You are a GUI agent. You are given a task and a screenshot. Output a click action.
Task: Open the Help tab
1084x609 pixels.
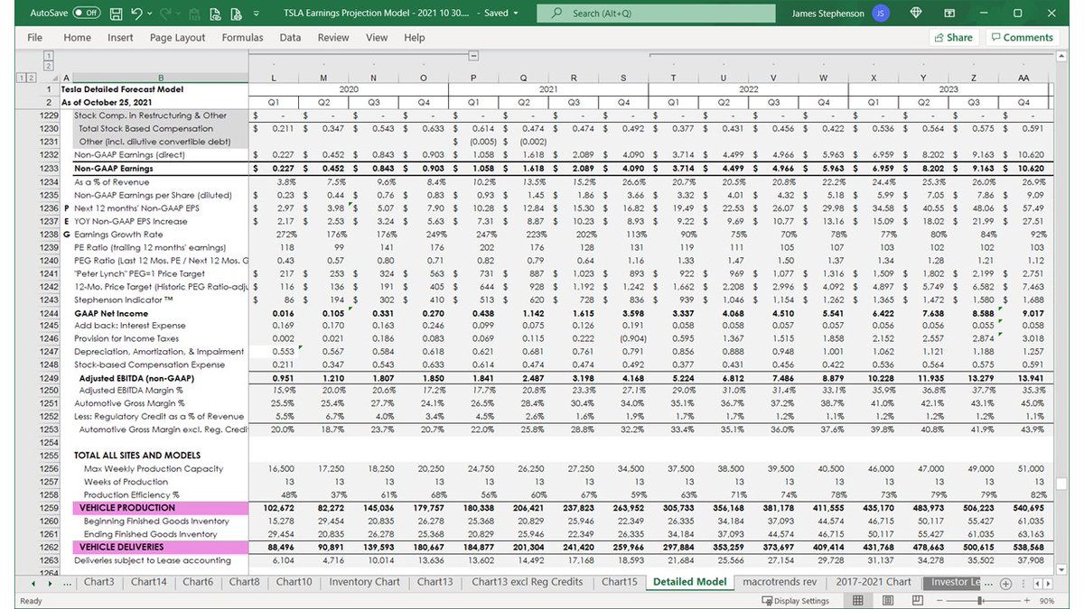click(x=415, y=38)
